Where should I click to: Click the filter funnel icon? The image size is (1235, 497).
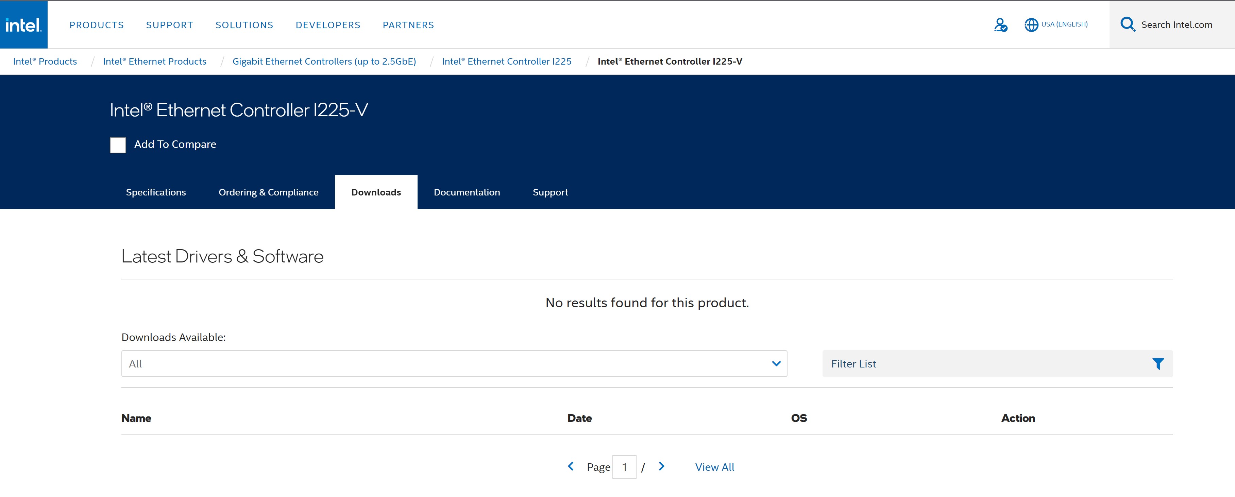tap(1158, 364)
